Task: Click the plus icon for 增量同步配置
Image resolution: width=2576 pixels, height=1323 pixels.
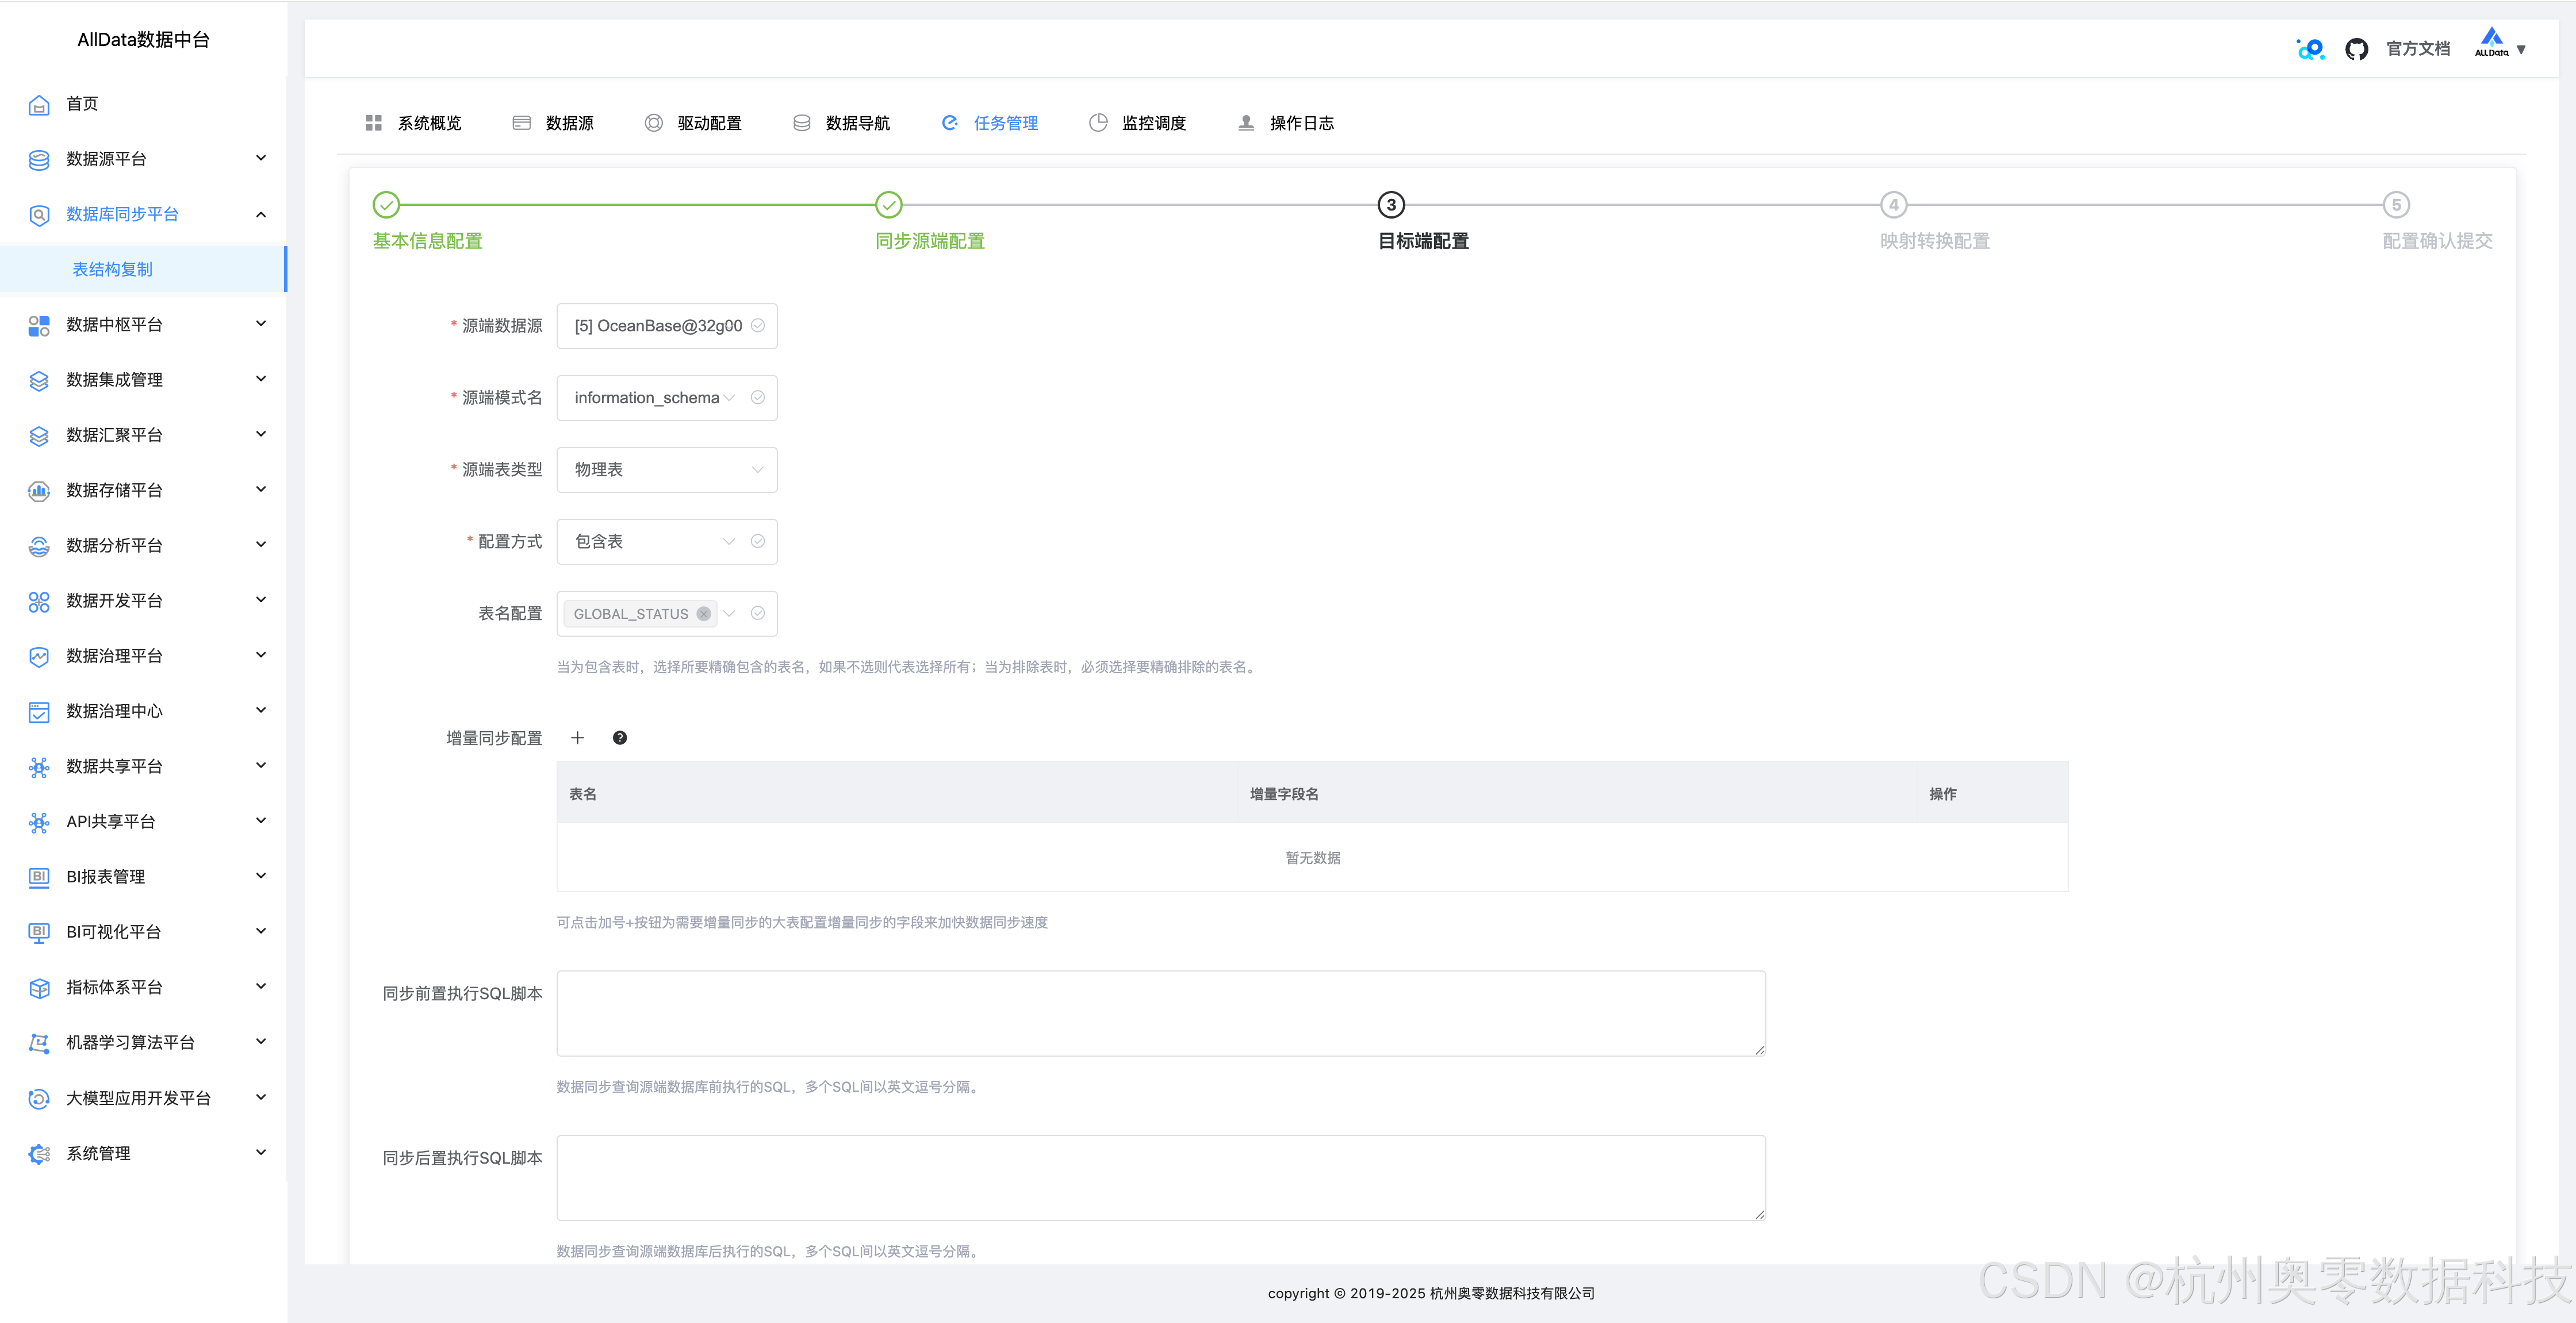Action: click(577, 737)
